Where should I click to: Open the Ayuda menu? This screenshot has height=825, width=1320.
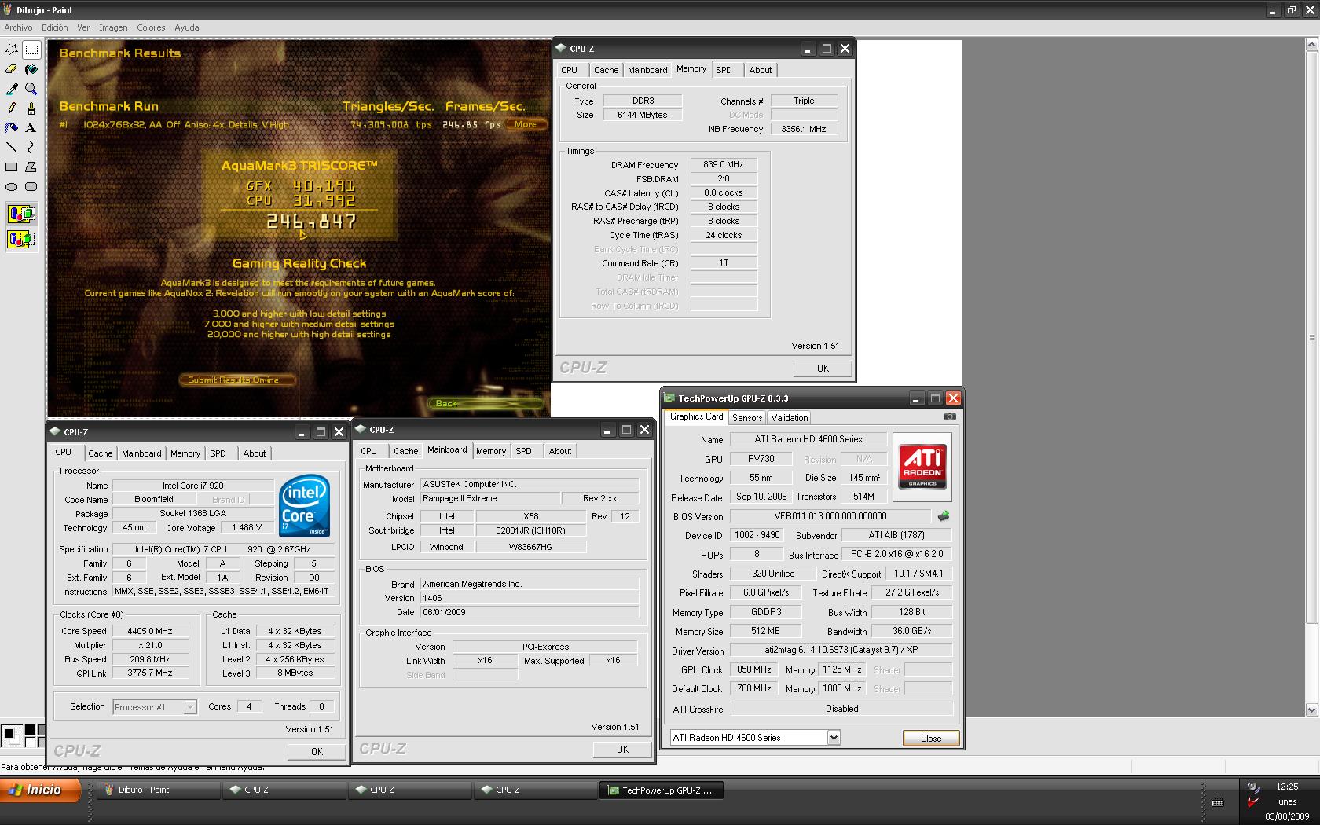(187, 27)
